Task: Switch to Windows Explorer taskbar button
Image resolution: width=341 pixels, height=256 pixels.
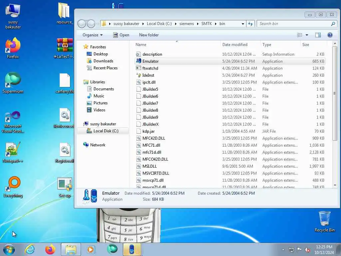Action: pyautogui.click(x=71, y=249)
